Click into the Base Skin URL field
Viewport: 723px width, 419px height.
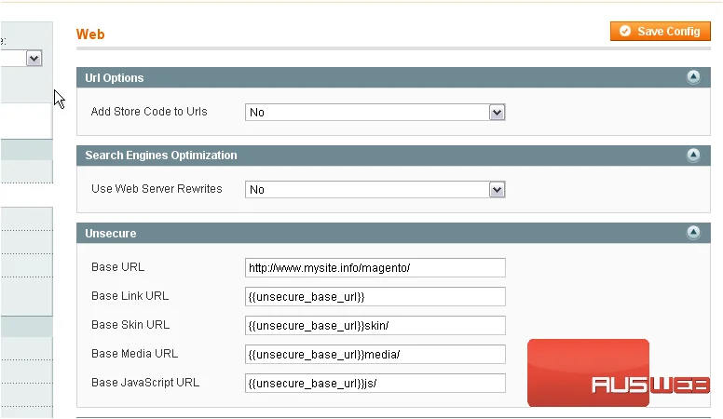click(x=375, y=326)
